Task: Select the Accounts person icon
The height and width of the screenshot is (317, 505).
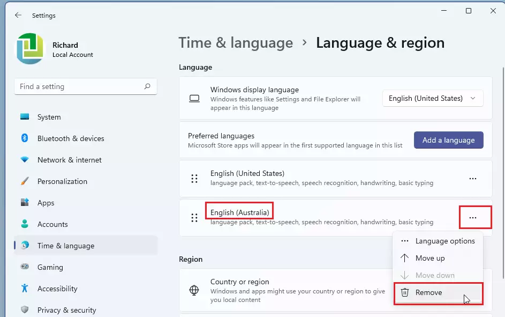Action: click(25, 224)
